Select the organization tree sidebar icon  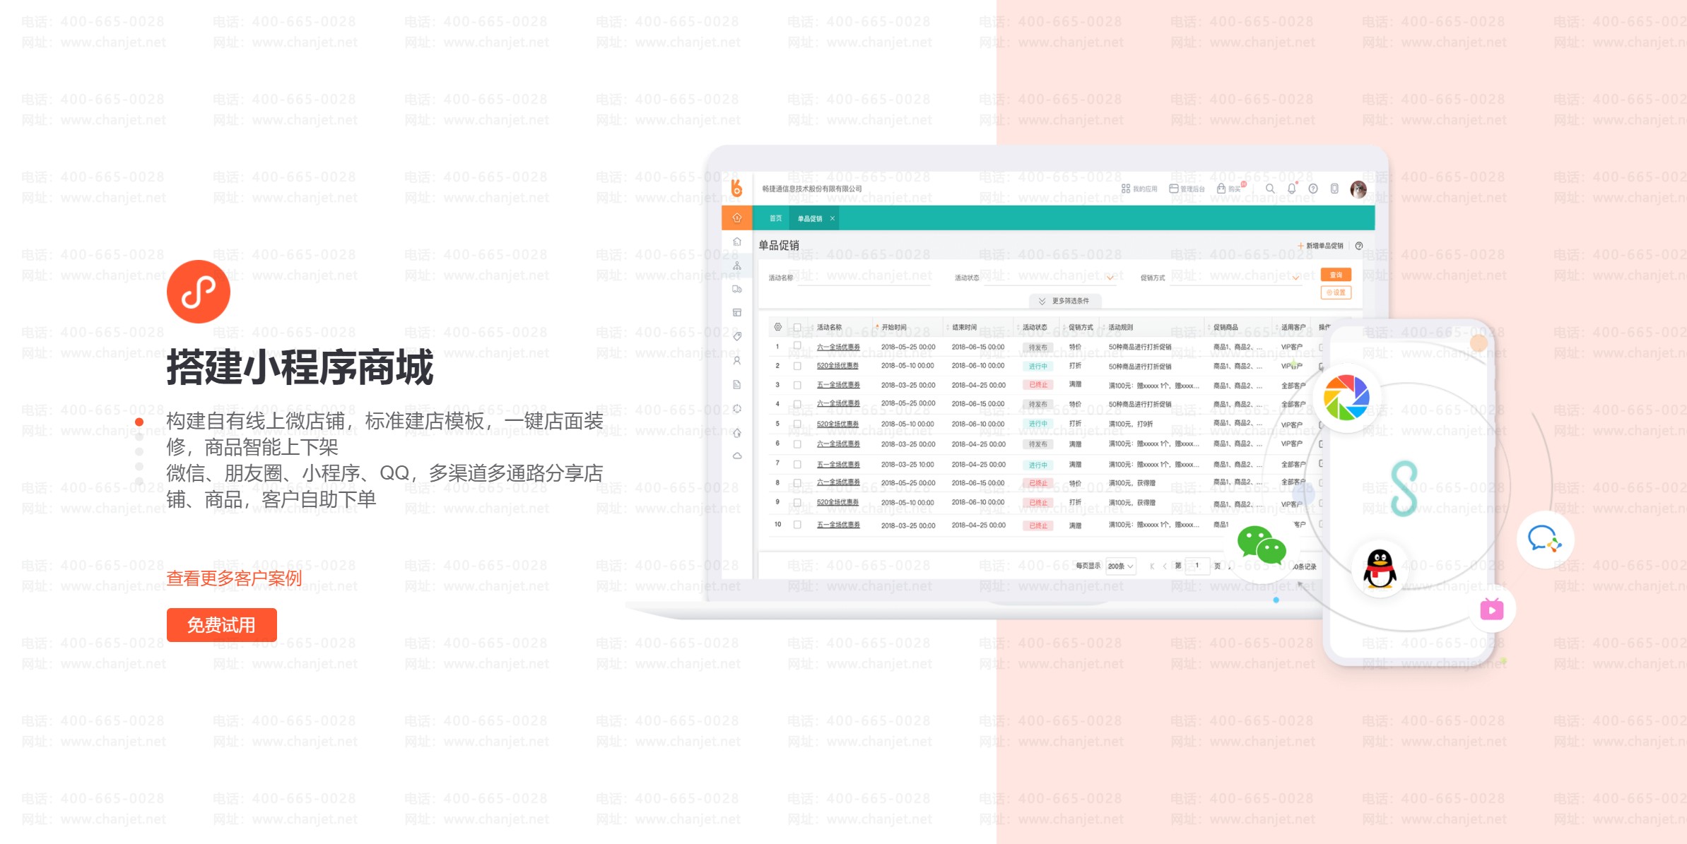click(737, 266)
